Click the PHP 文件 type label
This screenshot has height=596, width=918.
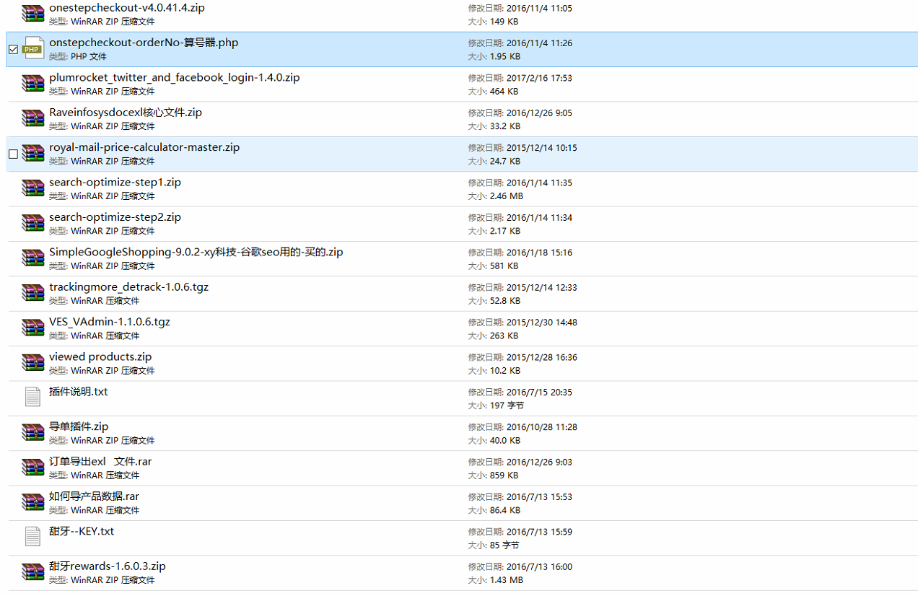click(89, 56)
